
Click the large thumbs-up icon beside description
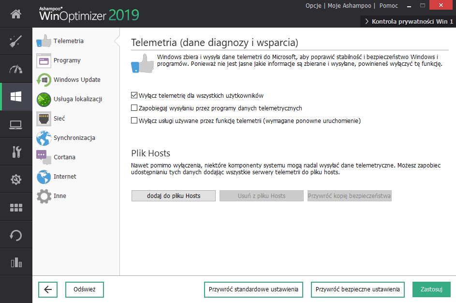point(142,63)
